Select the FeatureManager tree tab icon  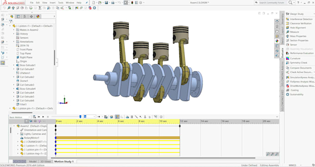click(12, 17)
